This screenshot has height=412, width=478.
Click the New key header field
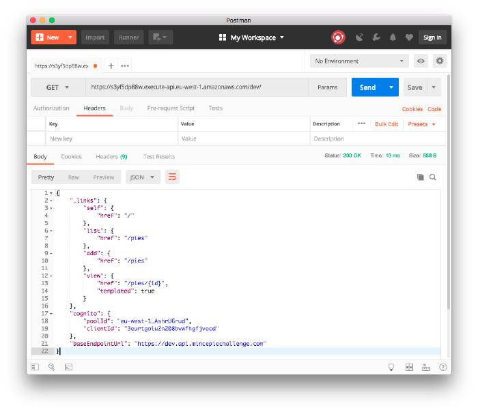pyautogui.click(x=111, y=138)
